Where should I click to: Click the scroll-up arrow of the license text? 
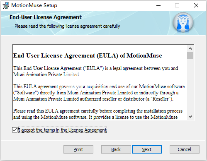tap(190, 48)
